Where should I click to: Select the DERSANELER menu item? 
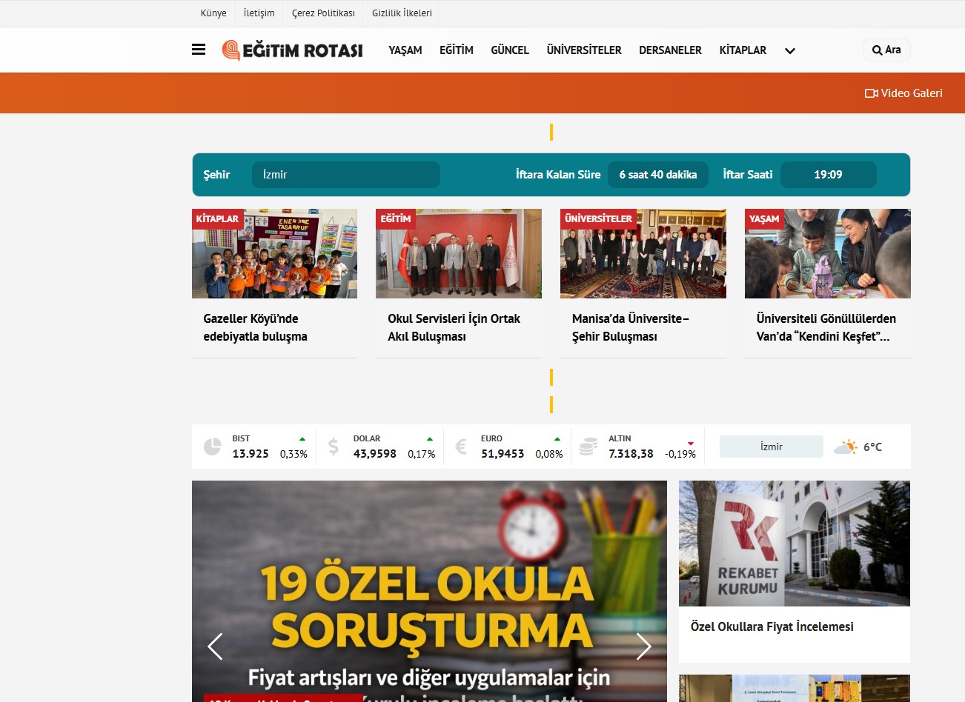tap(670, 50)
